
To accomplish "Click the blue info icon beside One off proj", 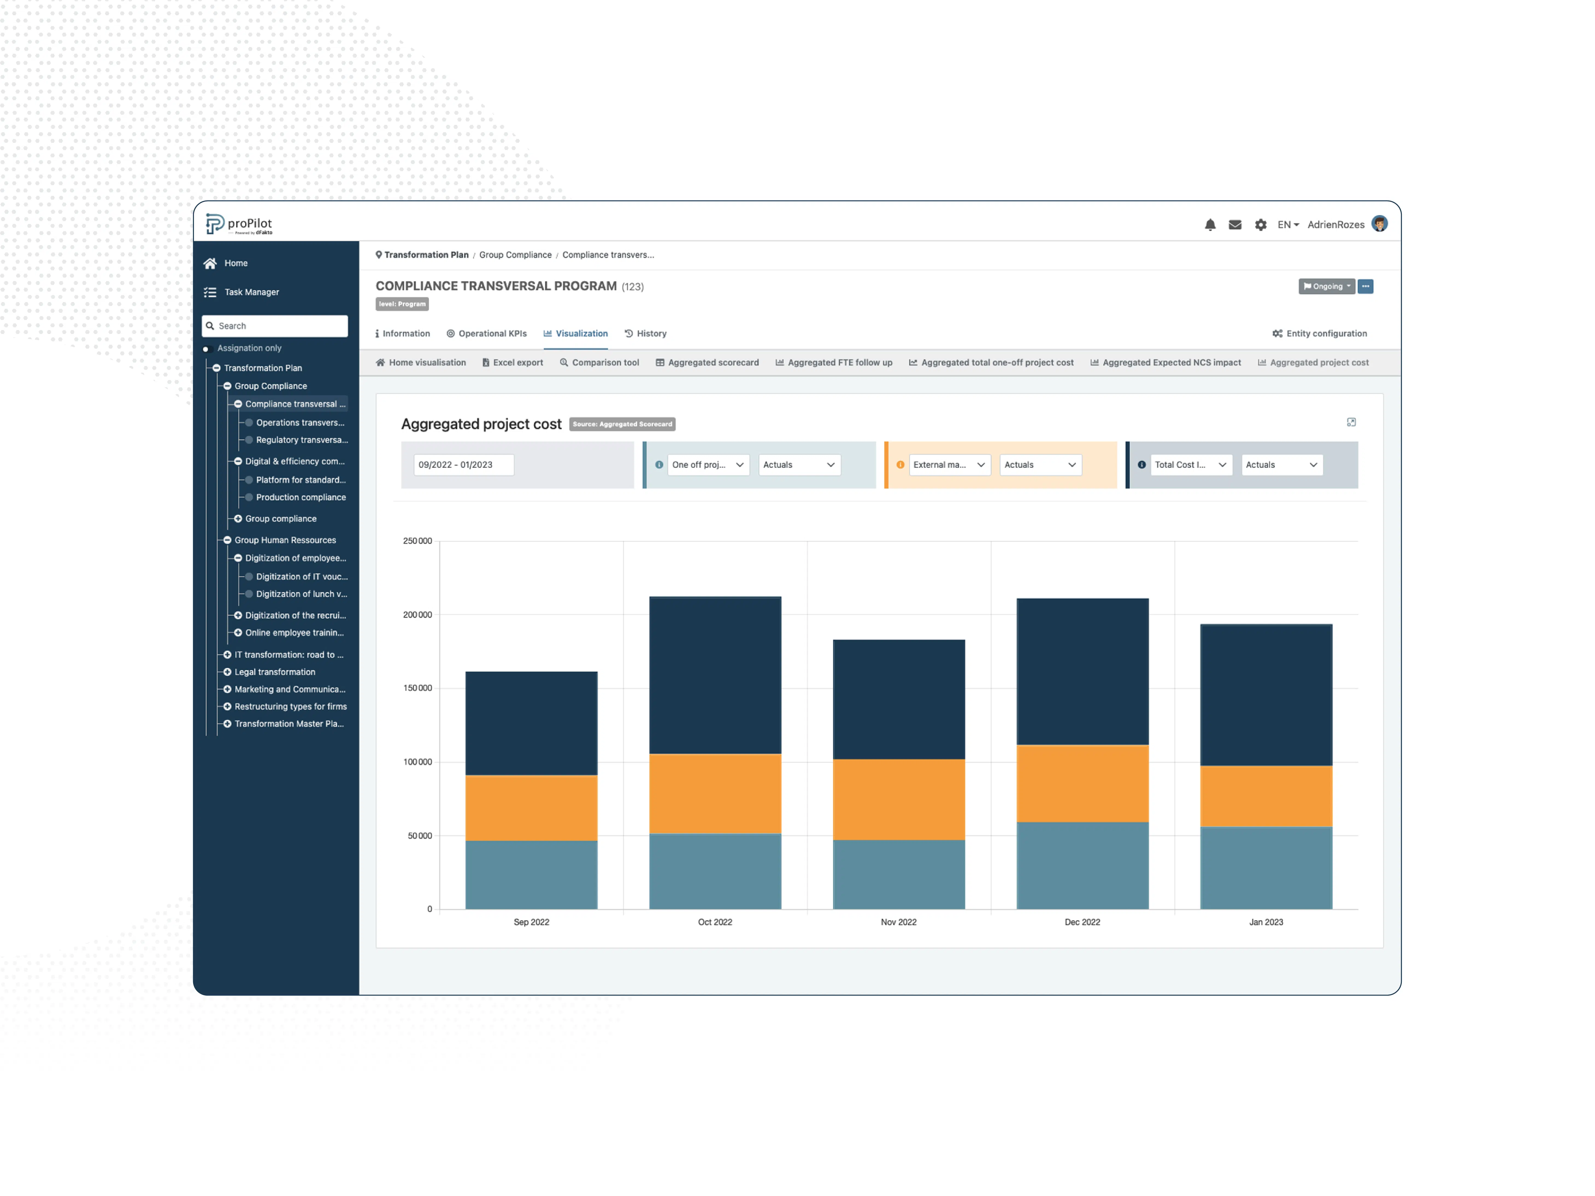I will tap(659, 465).
